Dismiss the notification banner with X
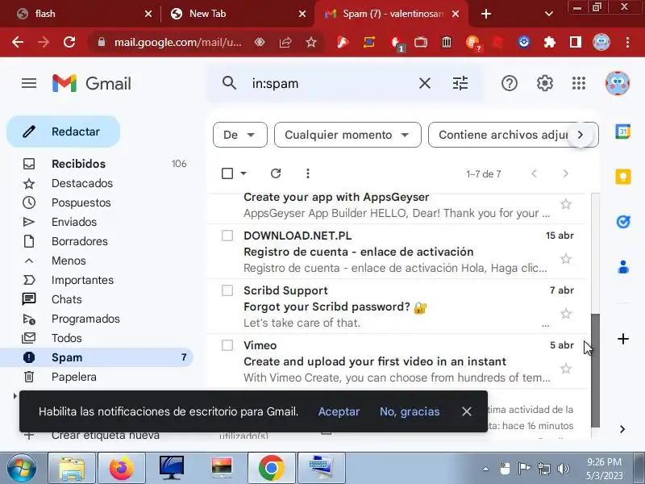This screenshot has height=484, width=645. pyautogui.click(x=467, y=411)
